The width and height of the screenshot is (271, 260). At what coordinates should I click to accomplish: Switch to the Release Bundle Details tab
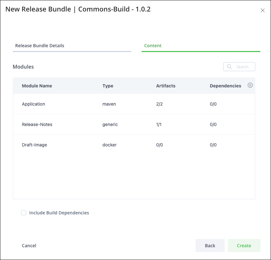click(40, 46)
